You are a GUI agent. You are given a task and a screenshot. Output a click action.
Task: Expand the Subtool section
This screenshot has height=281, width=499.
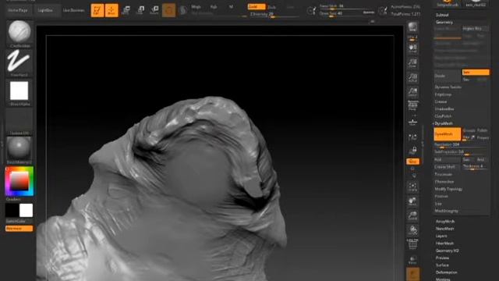tap(442, 15)
